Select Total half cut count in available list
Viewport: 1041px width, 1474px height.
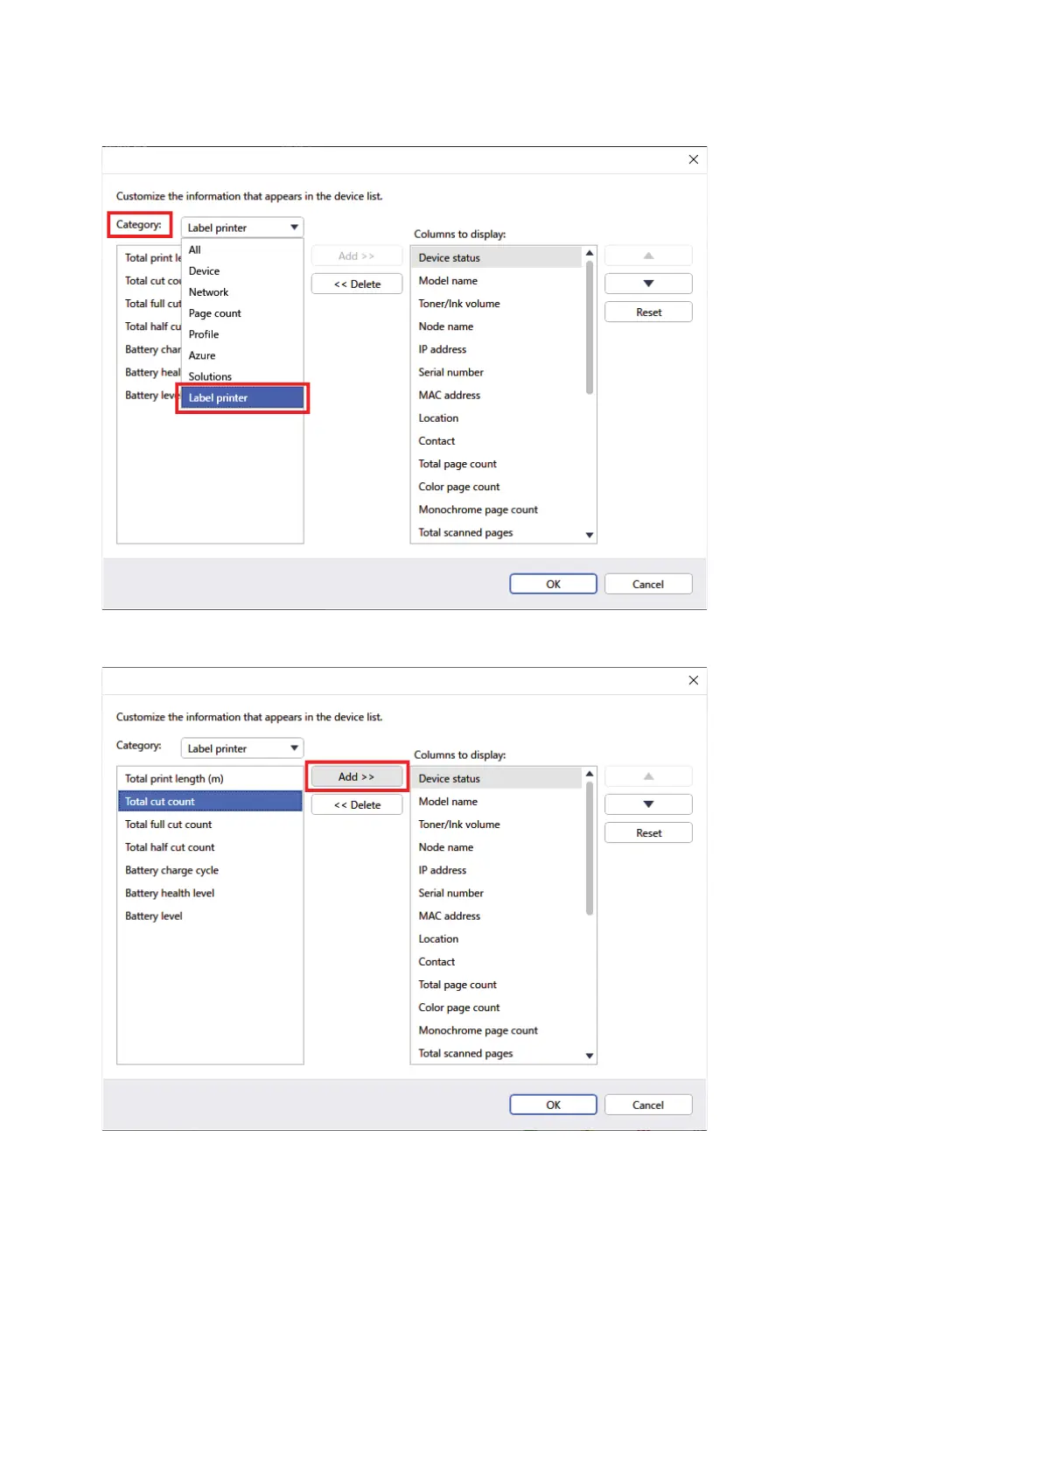[210, 846]
